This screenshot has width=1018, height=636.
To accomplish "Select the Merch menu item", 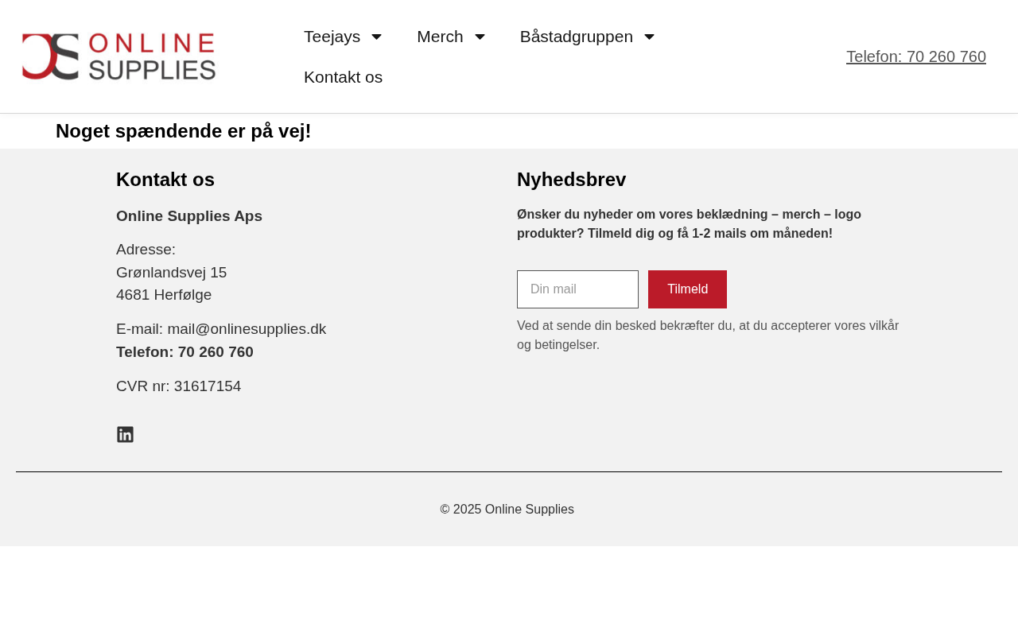I will click(x=440, y=37).
